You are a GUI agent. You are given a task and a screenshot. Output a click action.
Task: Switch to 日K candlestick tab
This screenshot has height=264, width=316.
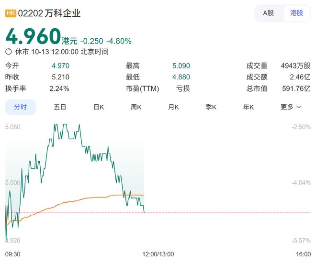point(99,107)
